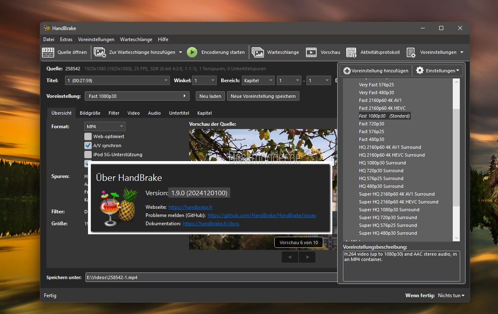
Task: Open the Voreinstellungen menu
Action: pos(96,39)
